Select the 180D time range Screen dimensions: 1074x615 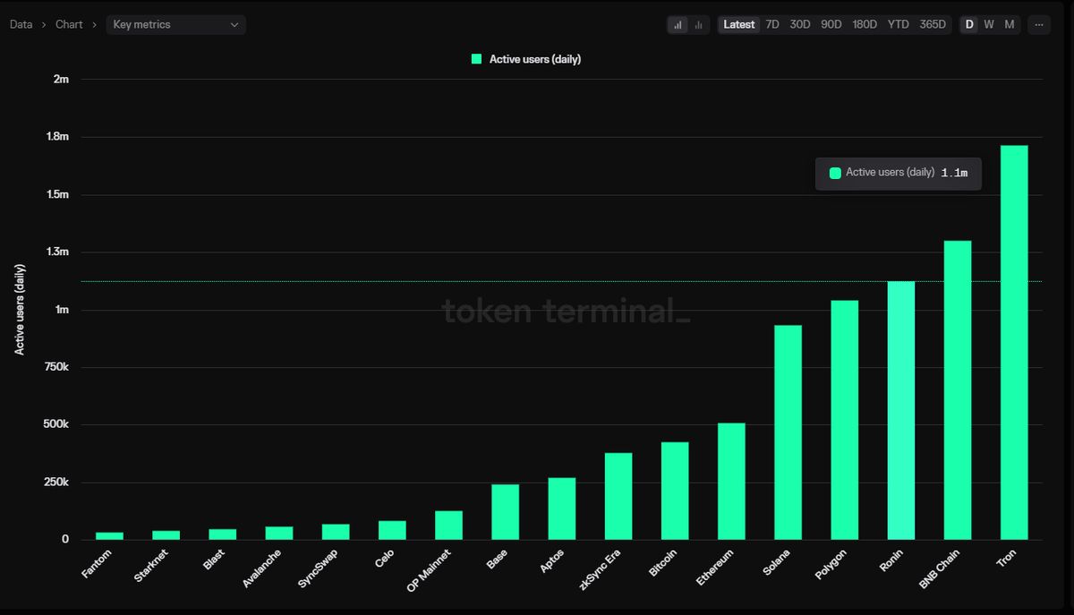[x=865, y=25]
